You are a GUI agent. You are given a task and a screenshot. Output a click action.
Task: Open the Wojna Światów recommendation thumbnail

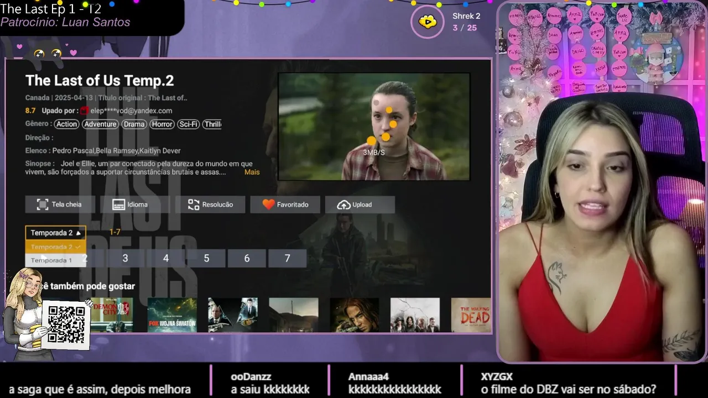[x=172, y=315]
